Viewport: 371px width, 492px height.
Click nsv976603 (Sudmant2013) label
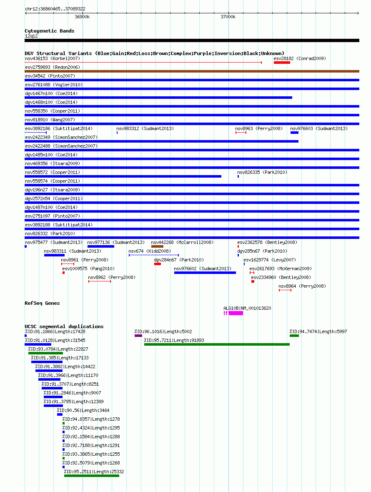click(318, 129)
